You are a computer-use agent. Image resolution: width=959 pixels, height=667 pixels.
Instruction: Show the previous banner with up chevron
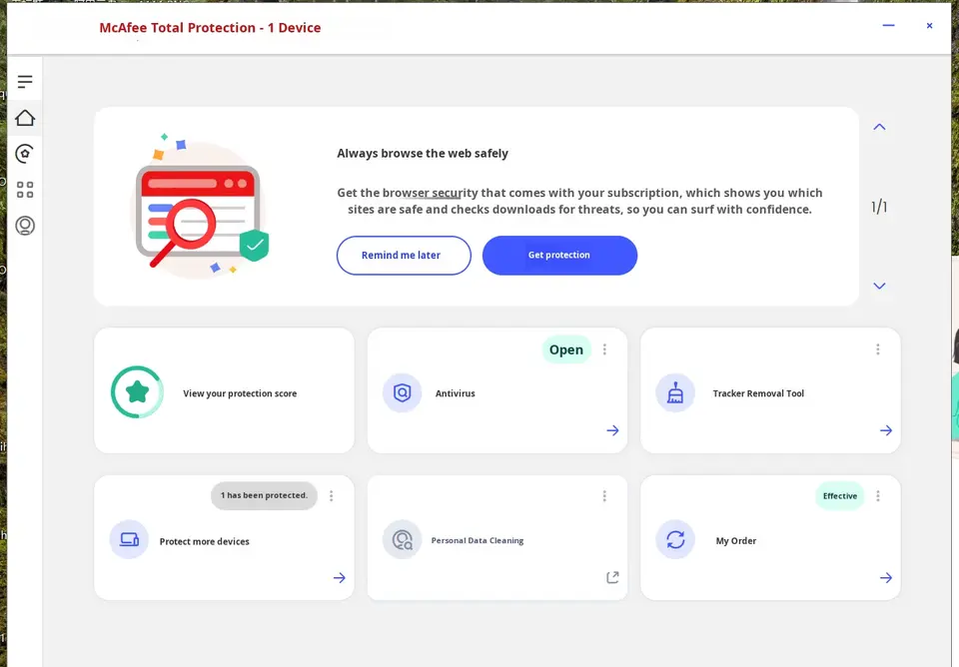tap(879, 127)
